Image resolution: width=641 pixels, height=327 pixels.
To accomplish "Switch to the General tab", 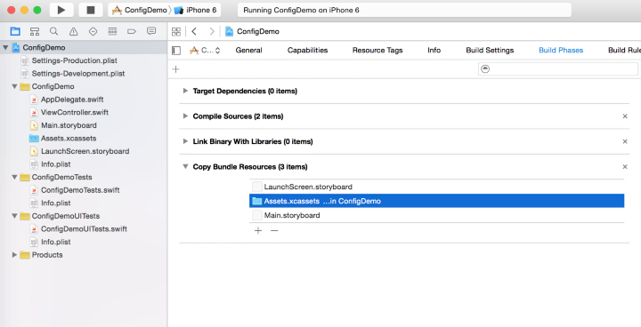I will 248,51.
